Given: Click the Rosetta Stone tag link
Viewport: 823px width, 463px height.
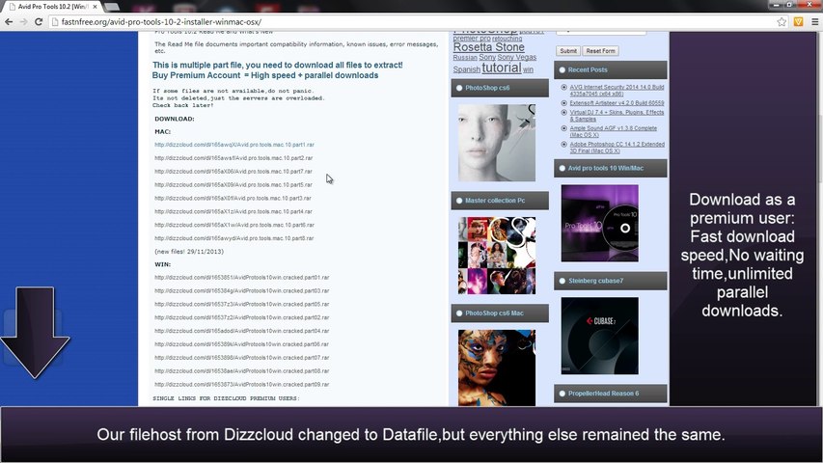Looking at the screenshot, I should tap(488, 47).
